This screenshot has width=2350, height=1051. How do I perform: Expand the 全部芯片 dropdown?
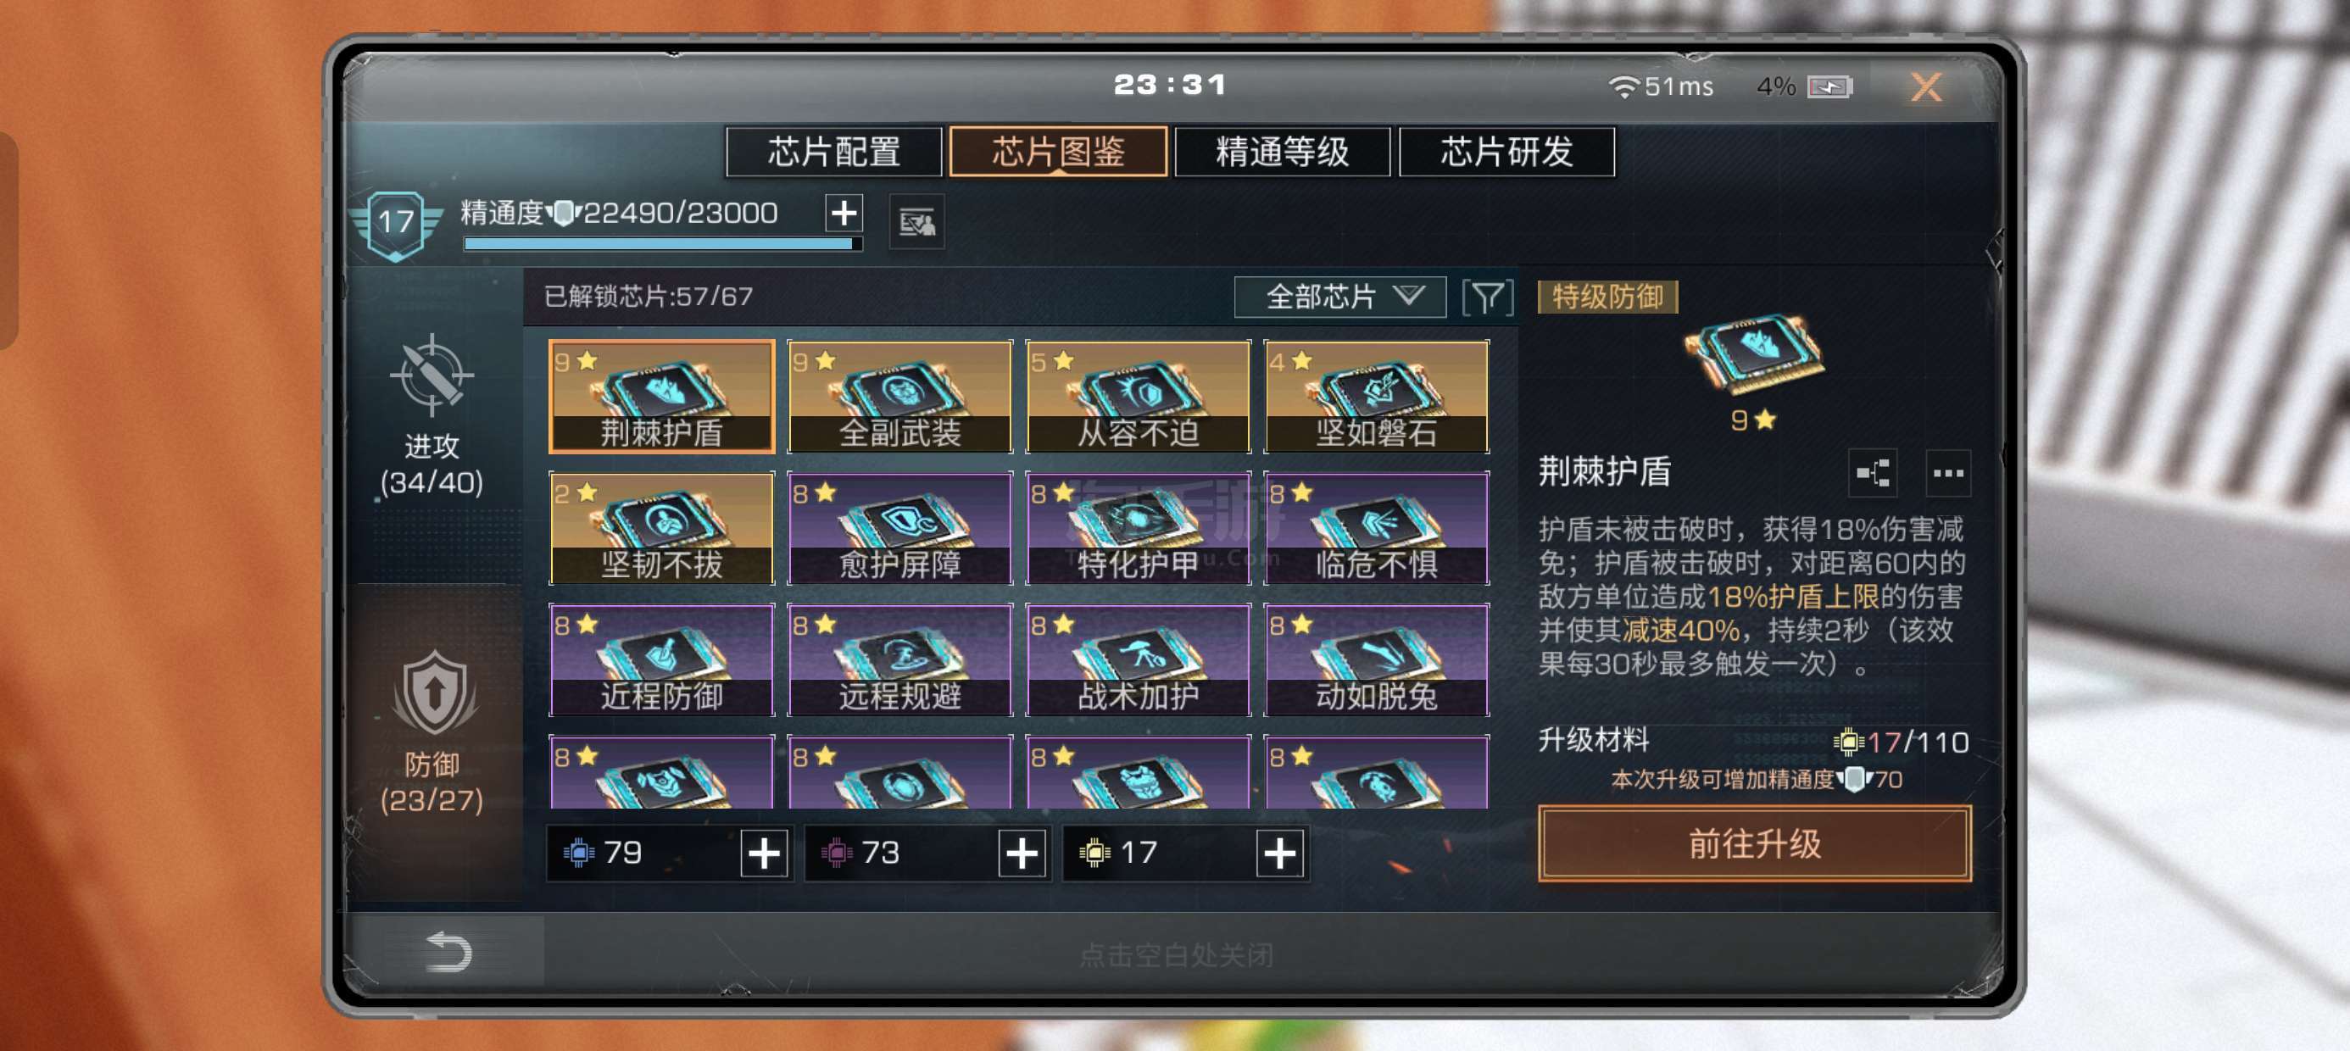coord(1339,297)
